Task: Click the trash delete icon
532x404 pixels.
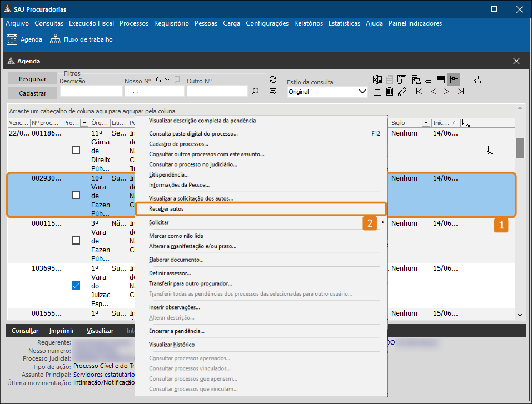Action: (x=390, y=91)
